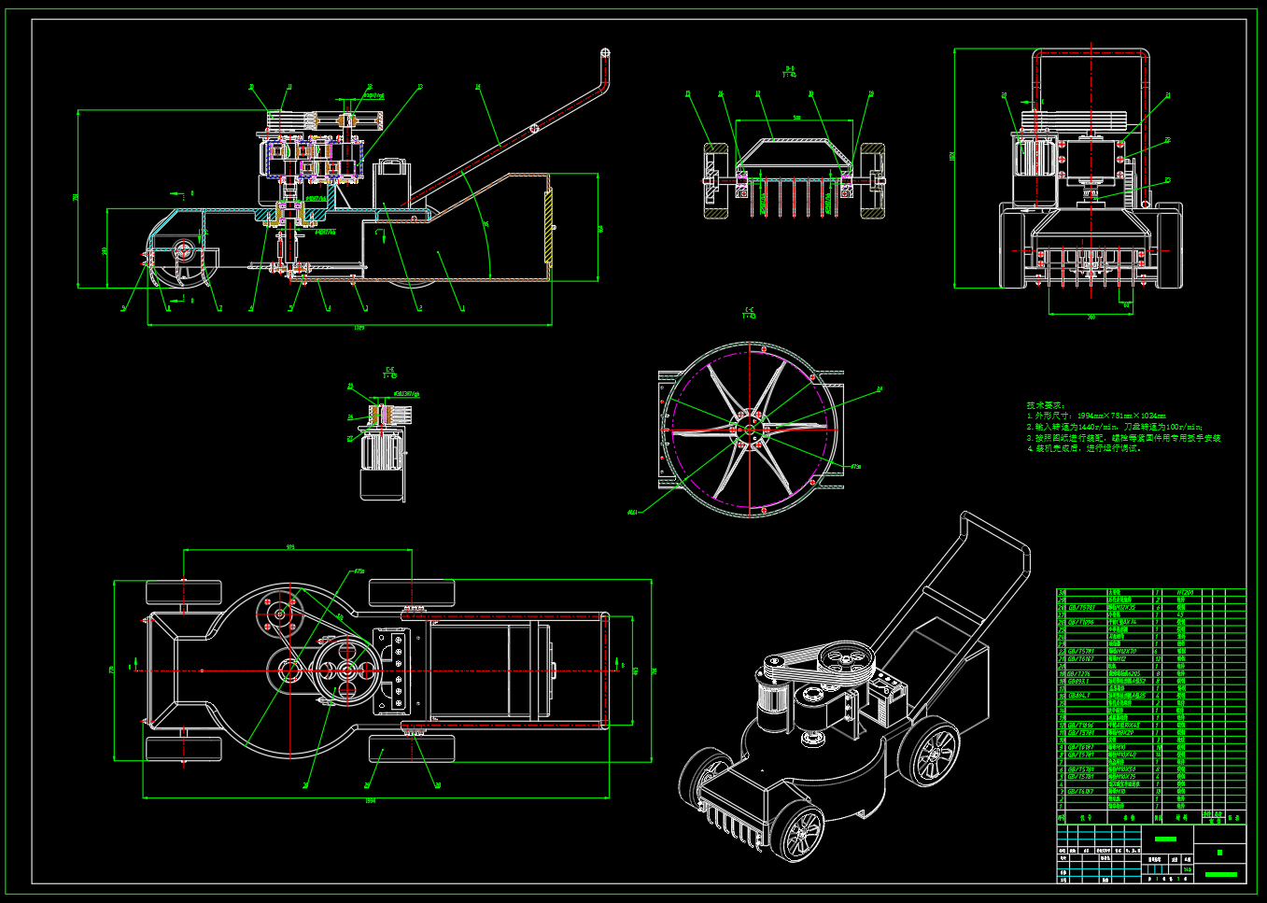This screenshot has height=903, width=1267.
Task: Select the 'C-C' label above the circular view
Action: [x=749, y=309]
